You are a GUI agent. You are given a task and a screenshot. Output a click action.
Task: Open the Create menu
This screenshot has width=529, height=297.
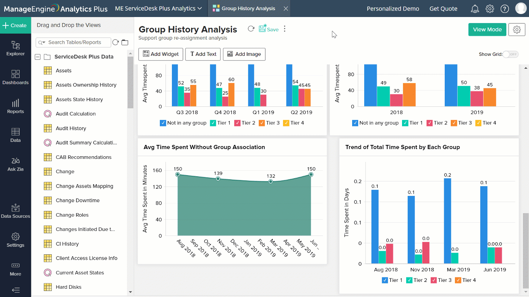click(15, 25)
